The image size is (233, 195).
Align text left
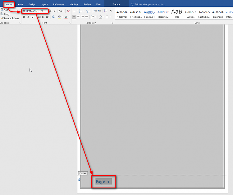pos(74,17)
